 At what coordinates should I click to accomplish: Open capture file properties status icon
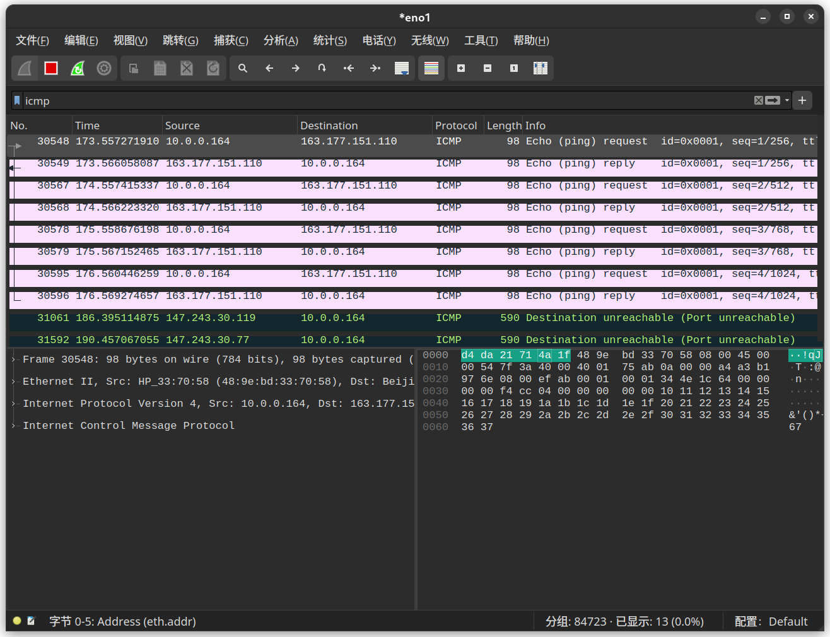point(31,621)
